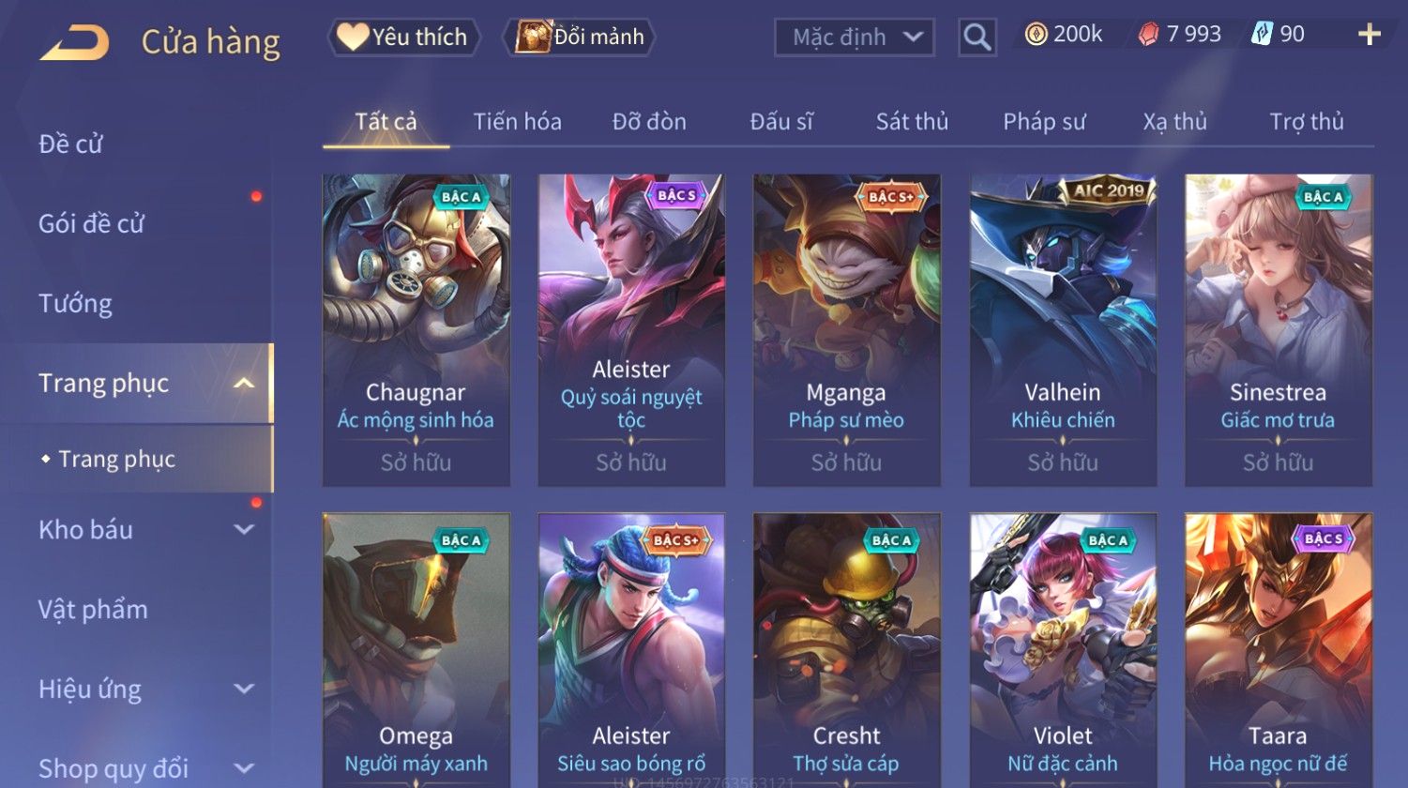Expand the Kho báu sidebar section
Screen dimensions: 1408x788
[244, 529]
